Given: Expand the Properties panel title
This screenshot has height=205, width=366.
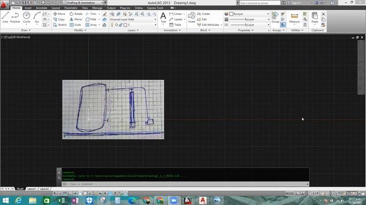Looking at the screenshot, I should coord(245,30).
